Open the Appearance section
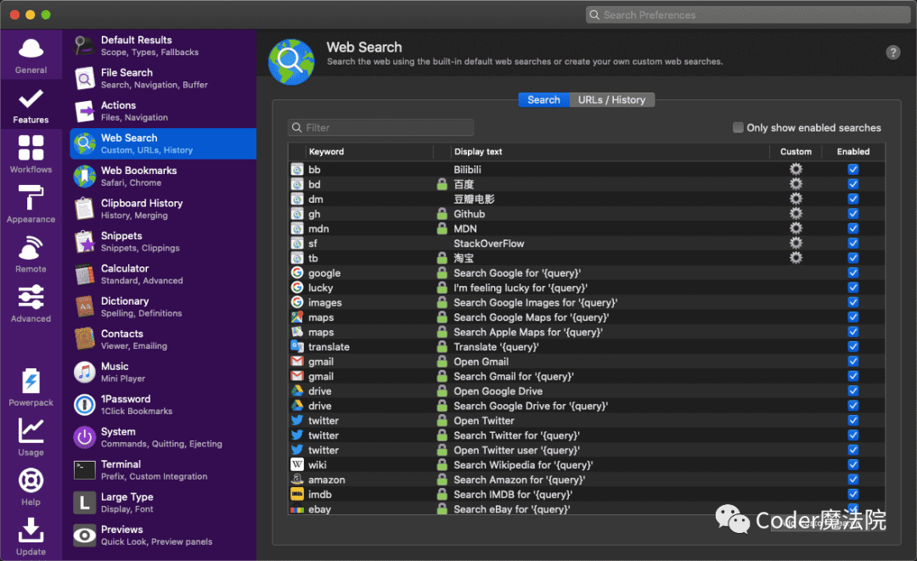This screenshot has height=561, width=917. click(31, 205)
